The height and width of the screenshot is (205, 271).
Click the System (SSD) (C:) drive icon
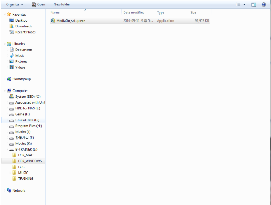pos(12,96)
